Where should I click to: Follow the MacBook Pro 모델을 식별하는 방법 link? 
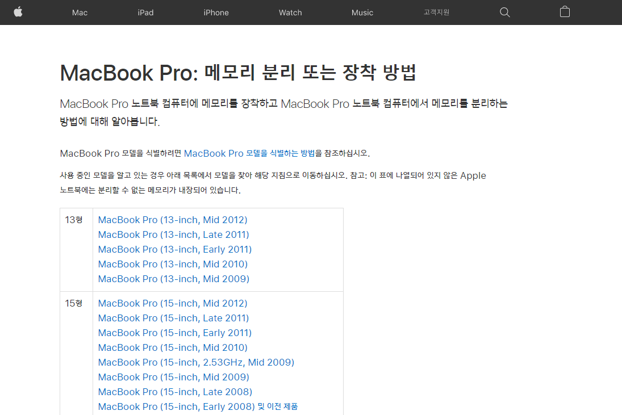pos(249,153)
